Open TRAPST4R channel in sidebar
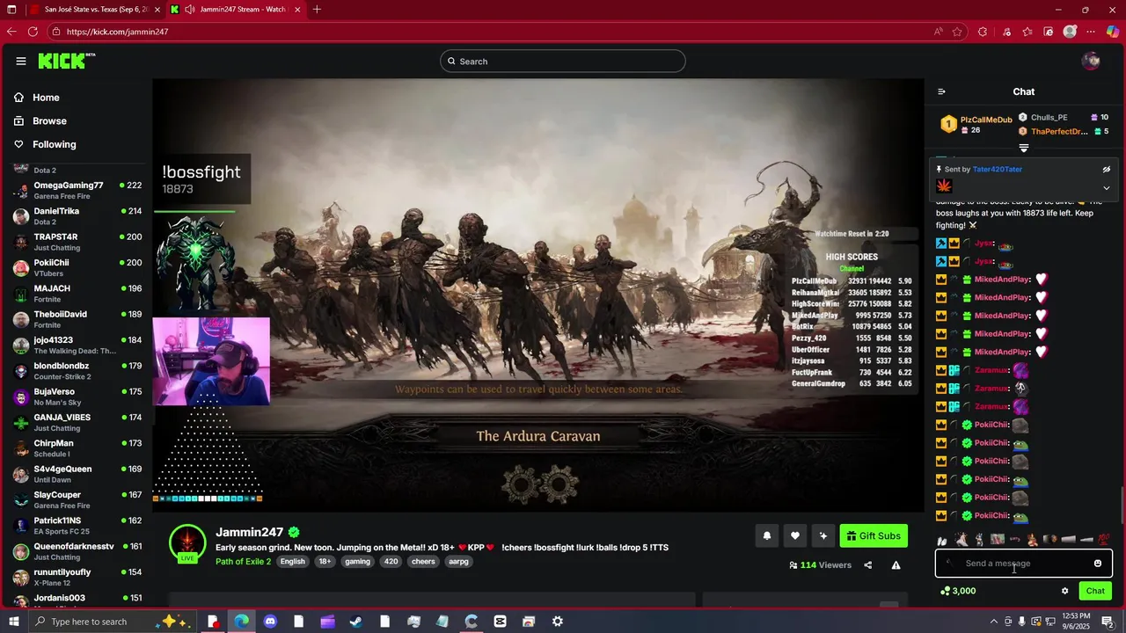 pos(77,242)
